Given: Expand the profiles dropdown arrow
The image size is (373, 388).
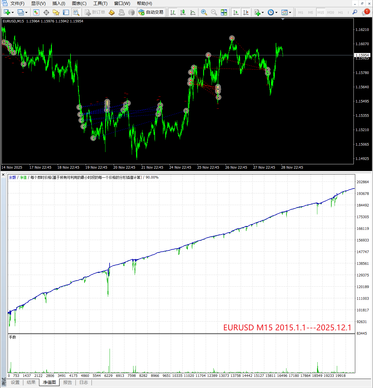Looking at the screenshot, I should click(x=26, y=13).
